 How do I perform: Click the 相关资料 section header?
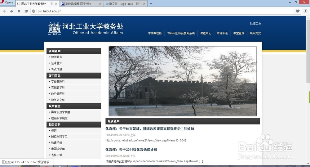(x=74, y=125)
